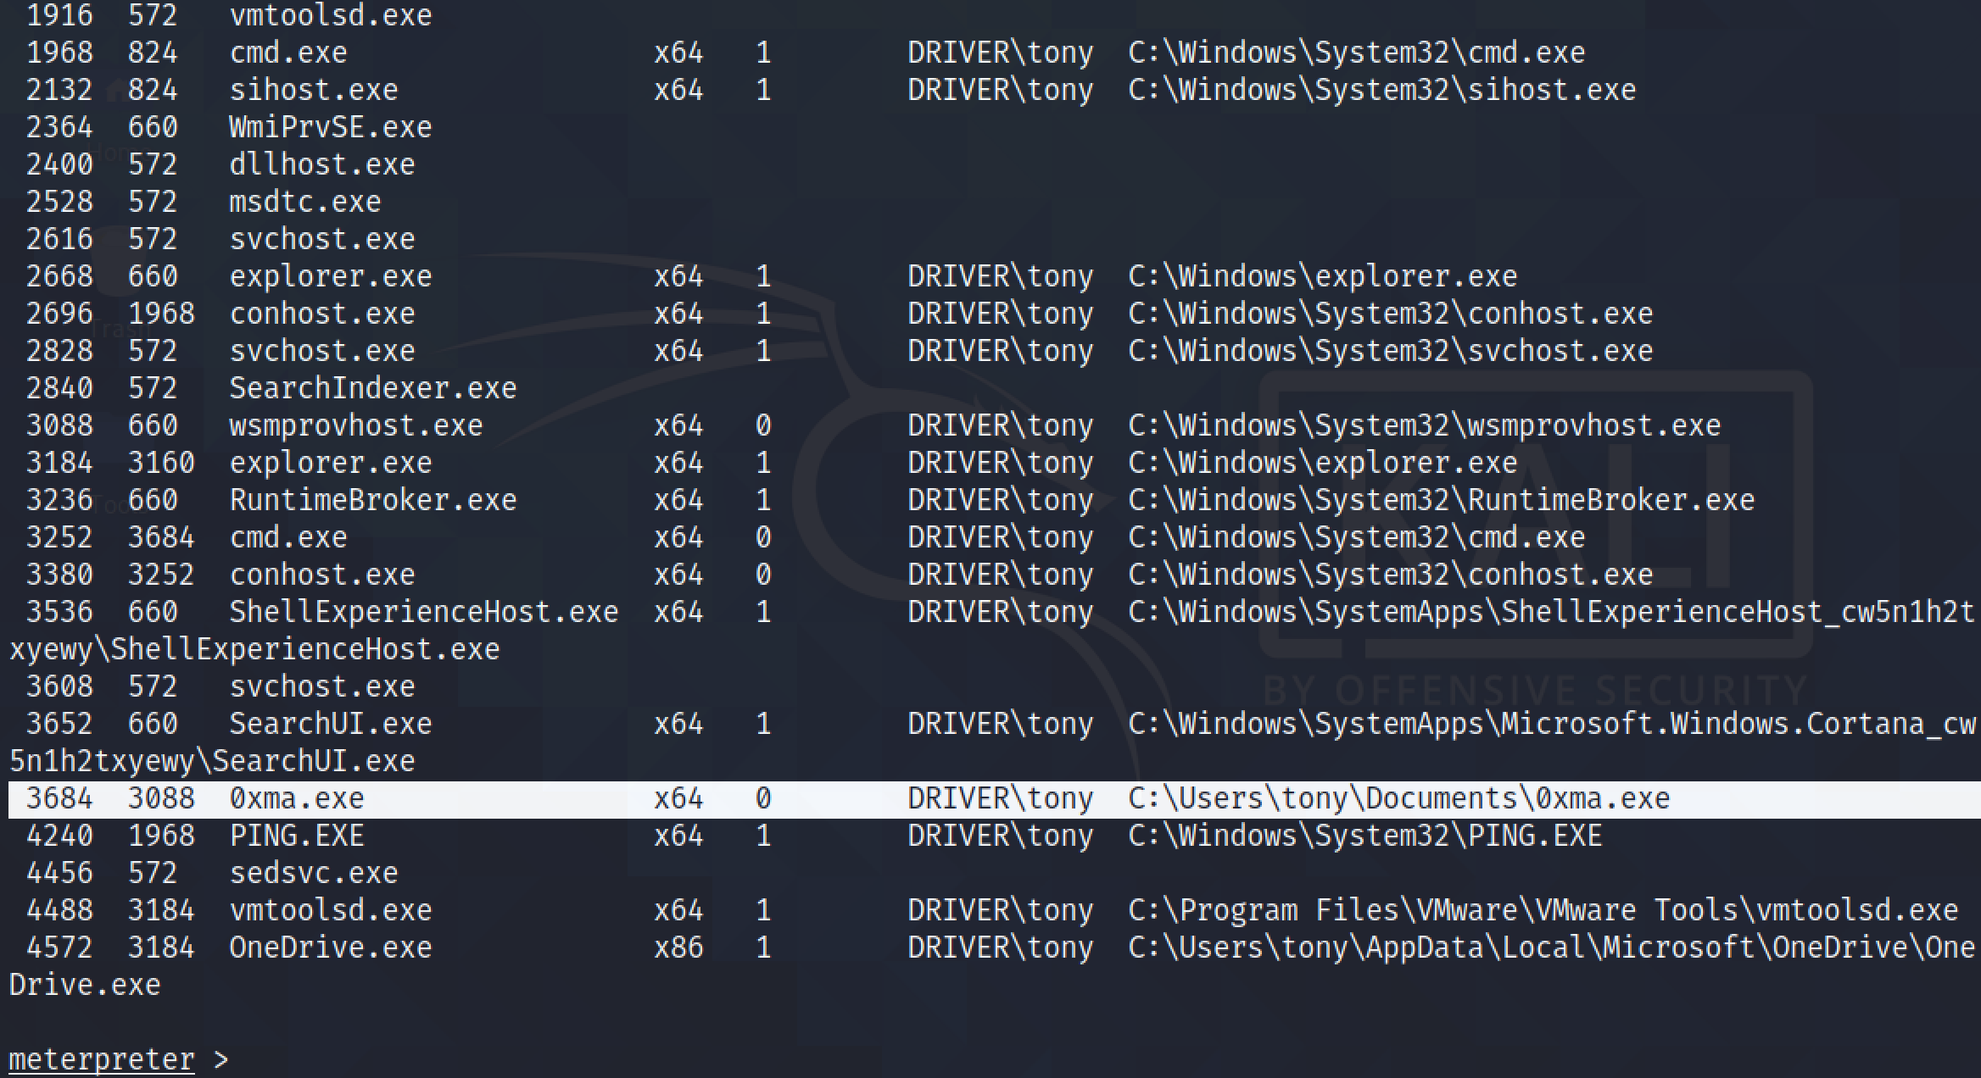The image size is (1981, 1078).
Task: Click PID 3684 in the highlighted row
Action: (59, 798)
